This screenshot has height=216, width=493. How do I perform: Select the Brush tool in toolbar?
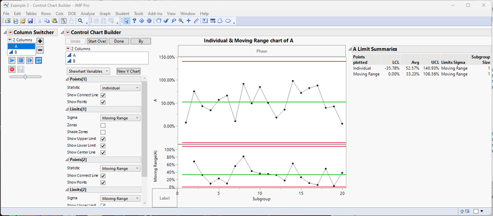pyautogui.click(x=166, y=21)
